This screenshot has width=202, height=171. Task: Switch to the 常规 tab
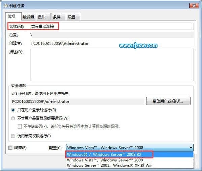click(13, 17)
